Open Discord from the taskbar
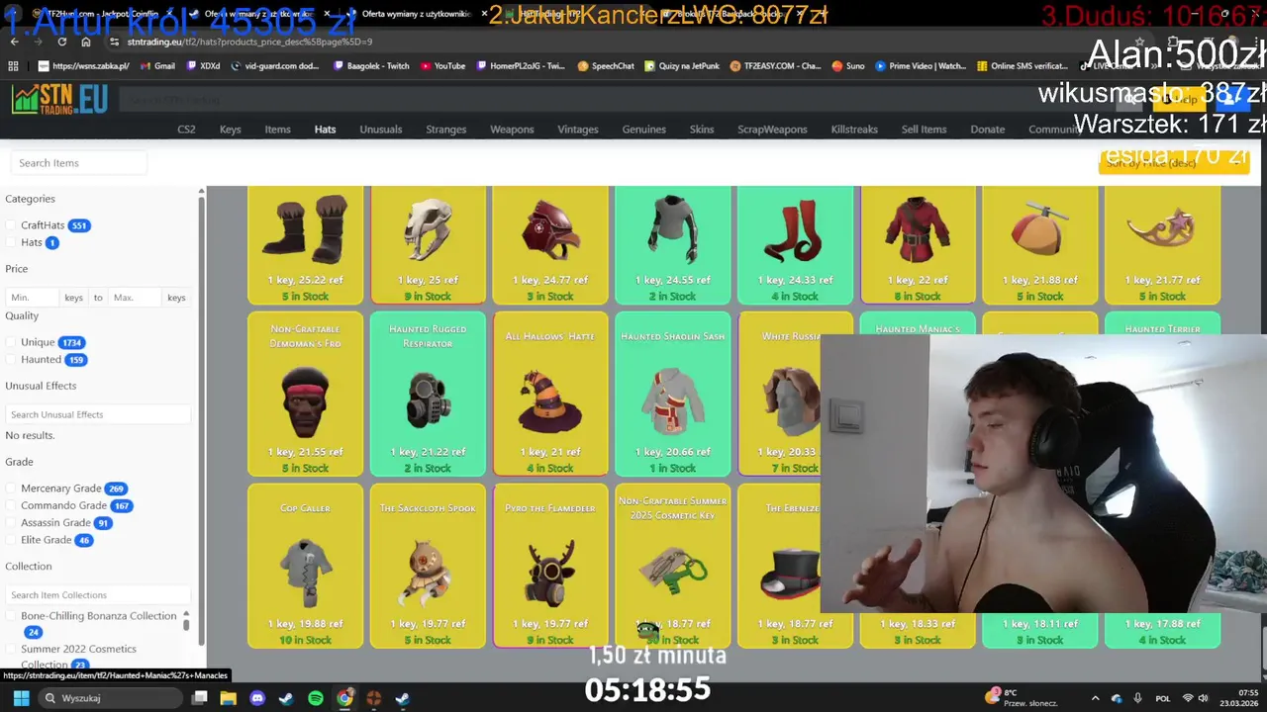 pos(257,698)
